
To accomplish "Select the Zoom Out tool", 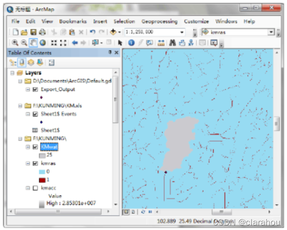I will (24, 43).
